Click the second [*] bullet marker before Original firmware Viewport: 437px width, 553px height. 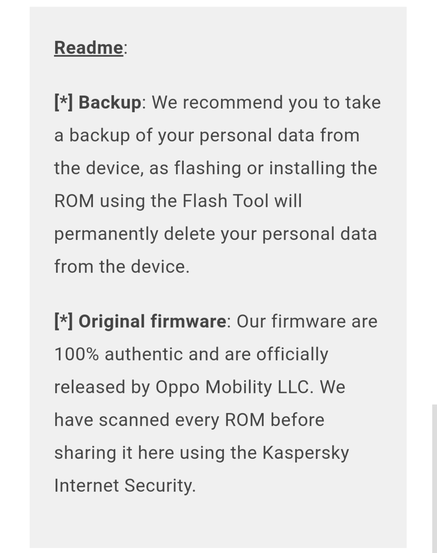[x=64, y=321]
